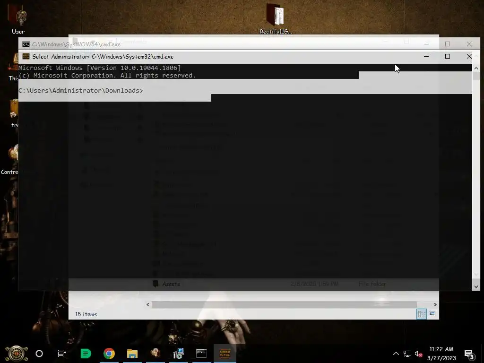Open the User desktop icon

pos(18,20)
